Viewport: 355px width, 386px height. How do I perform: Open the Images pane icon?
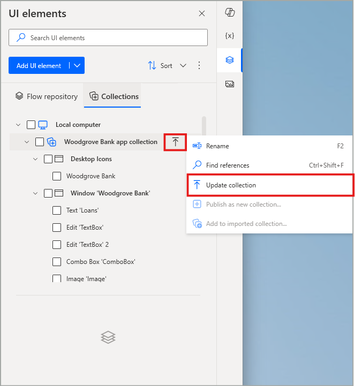click(x=230, y=84)
